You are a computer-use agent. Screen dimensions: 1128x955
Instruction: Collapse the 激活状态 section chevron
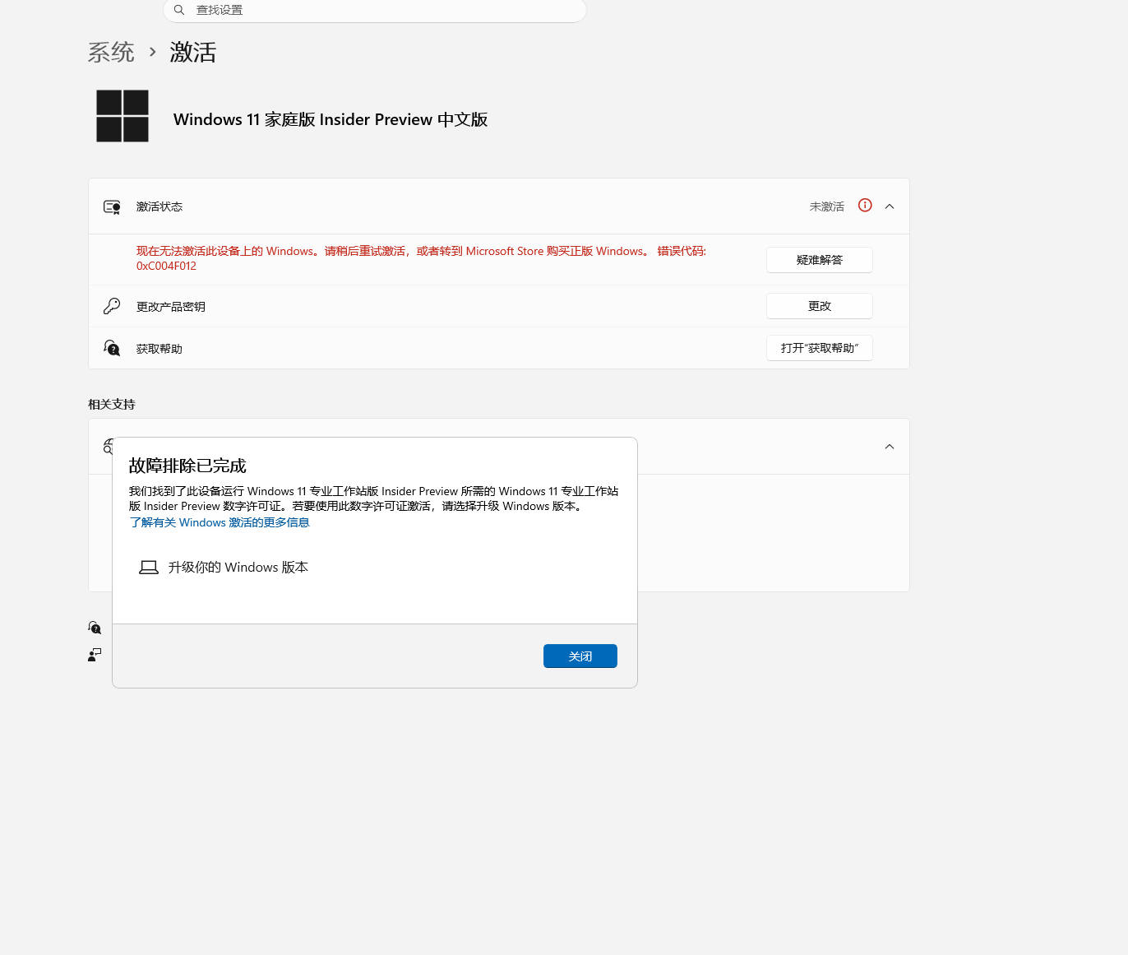pyautogui.click(x=890, y=206)
